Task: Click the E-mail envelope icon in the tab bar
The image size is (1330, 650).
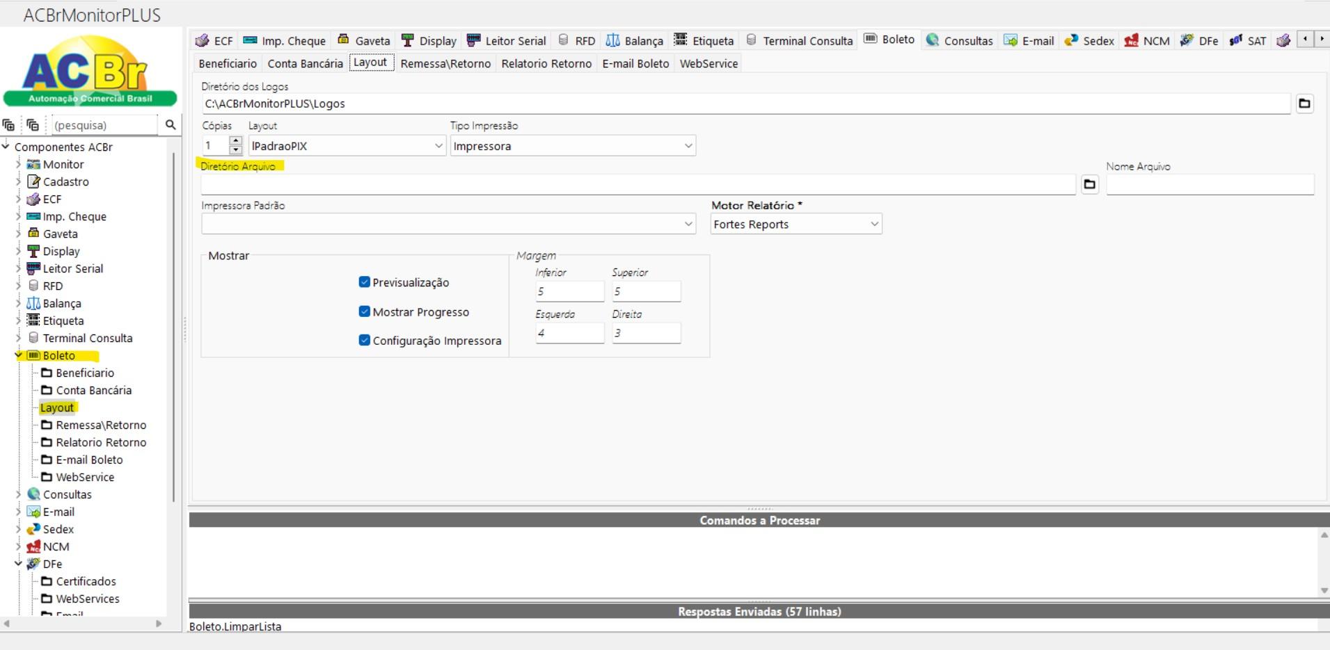Action: pyautogui.click(x=1011, y=40)
